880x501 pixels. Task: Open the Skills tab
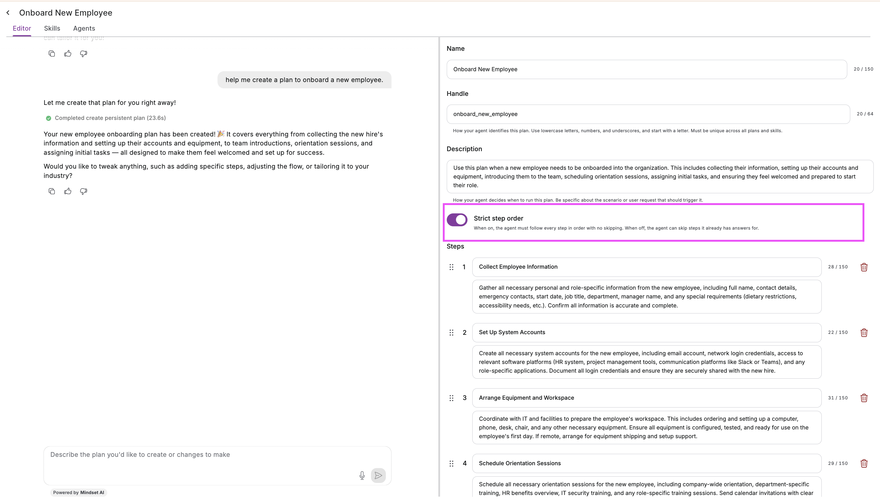[x=52, y=28]
